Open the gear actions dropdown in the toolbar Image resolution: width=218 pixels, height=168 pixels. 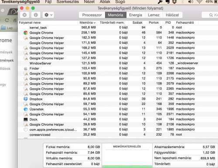48,15
